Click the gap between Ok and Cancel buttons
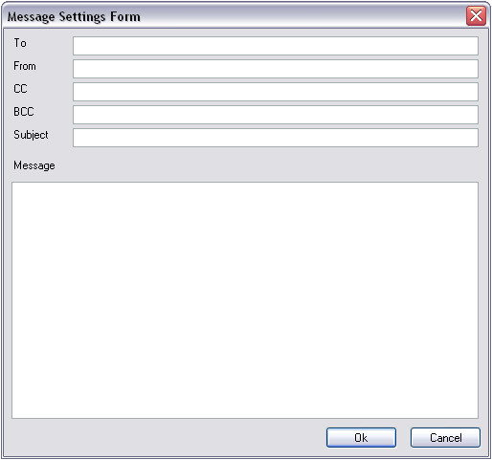The height and width of the screenshot is (460, 492). 403,437
